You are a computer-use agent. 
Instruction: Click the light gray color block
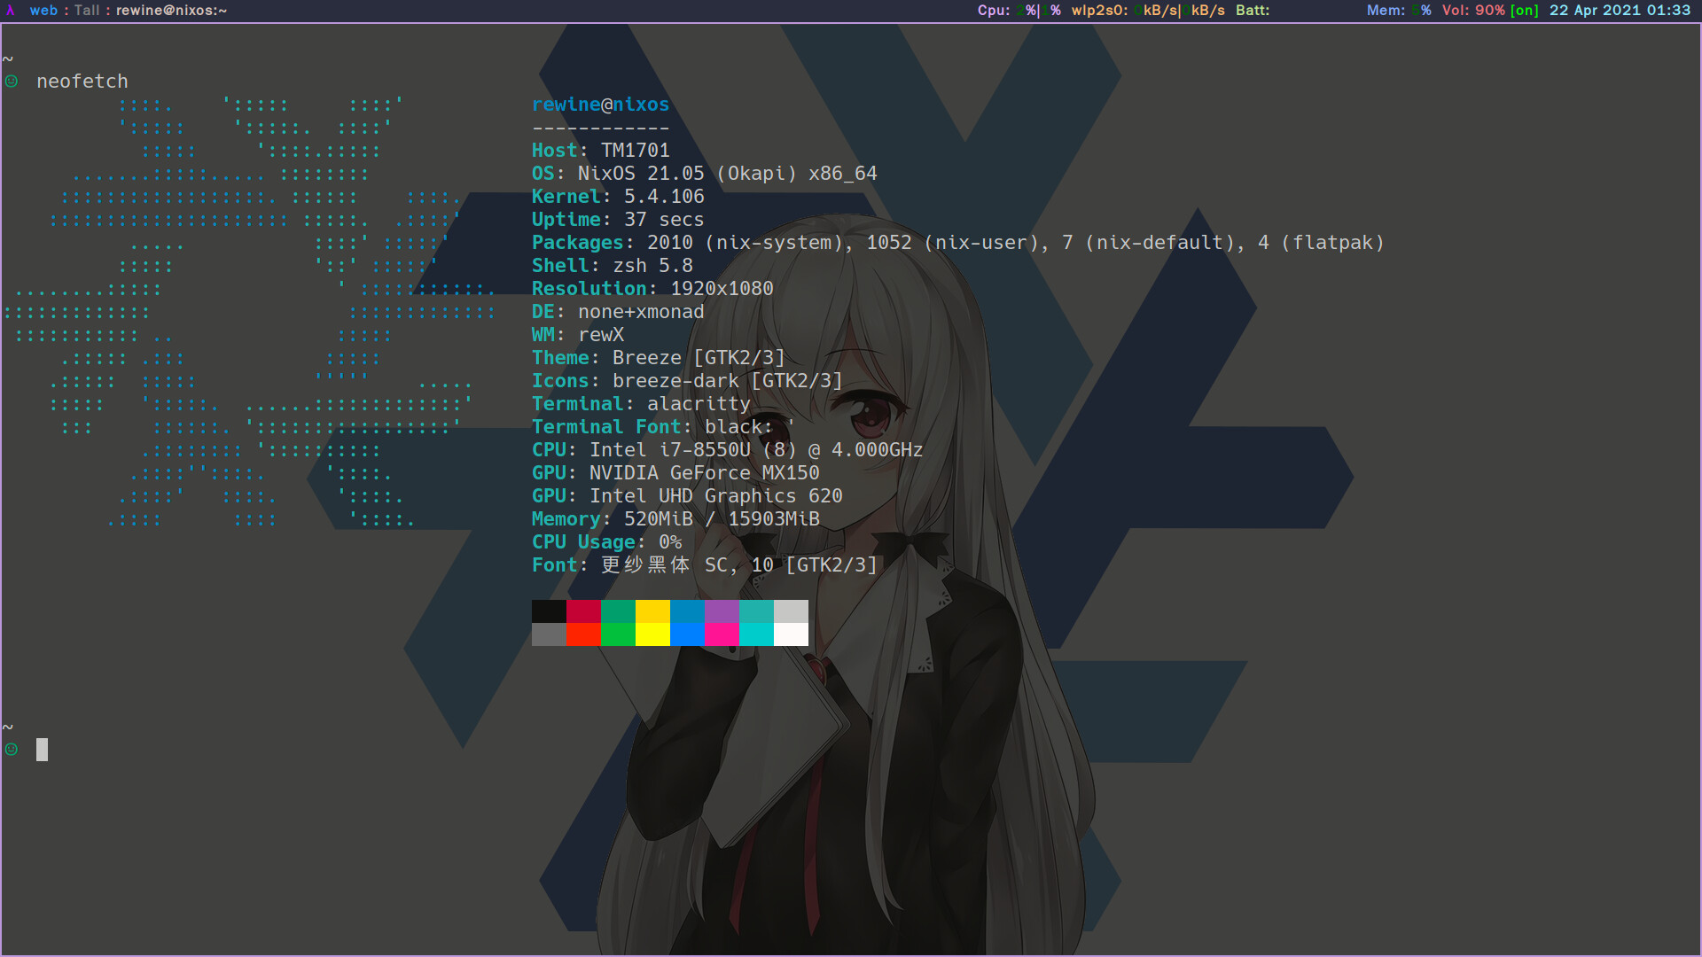point(791,611)
